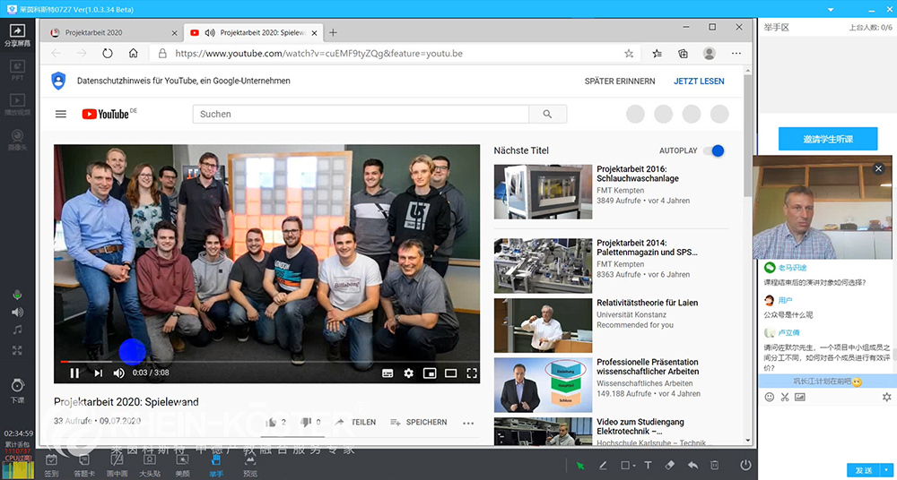Open Projektarbeit 2016: Schlauchwaschanlage thumbnail

(x=543, y=192)
